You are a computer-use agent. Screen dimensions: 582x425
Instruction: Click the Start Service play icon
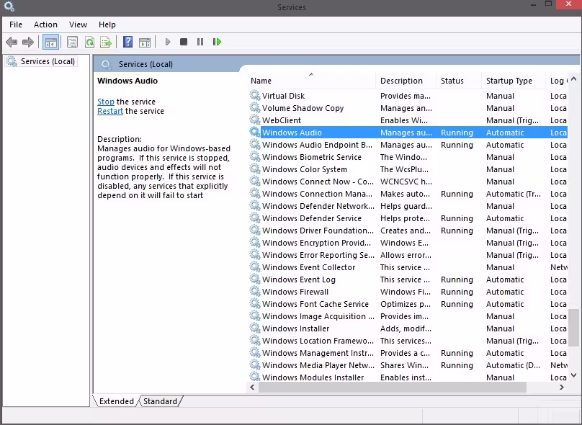tap(168, 42)
